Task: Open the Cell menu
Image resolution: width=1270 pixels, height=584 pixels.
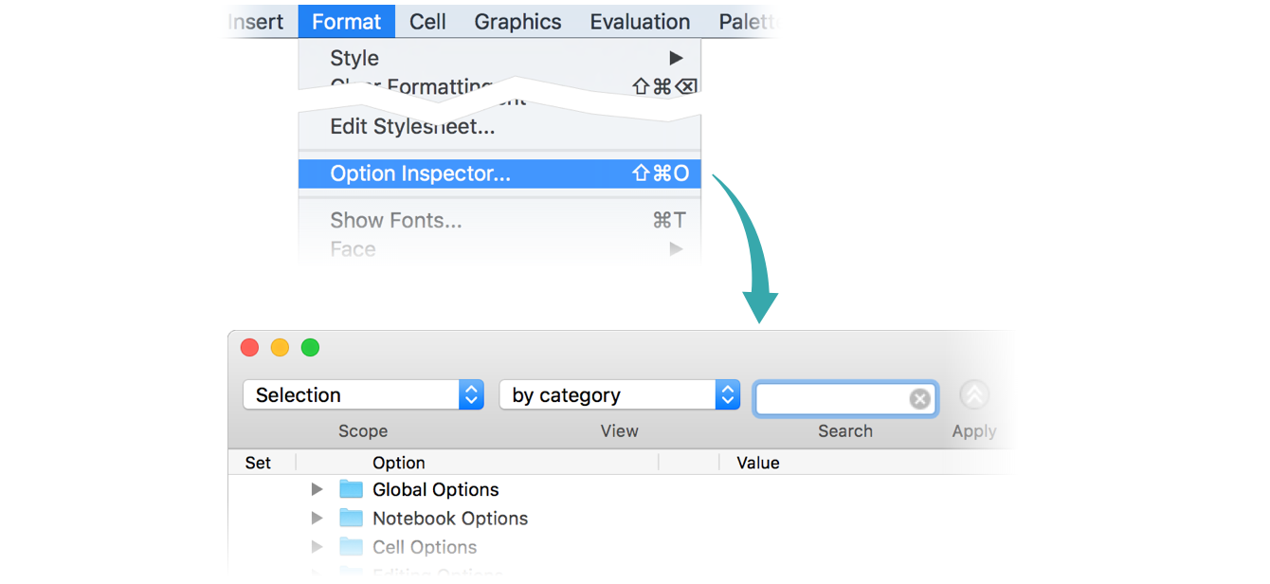Action: click(427, 22)
